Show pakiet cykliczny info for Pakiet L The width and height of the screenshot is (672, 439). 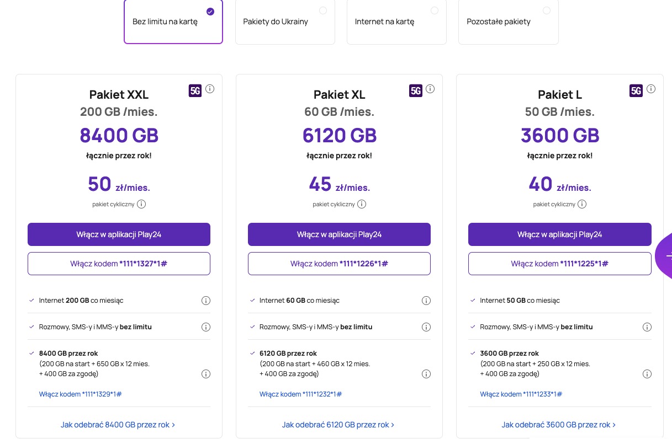[582, 204]
